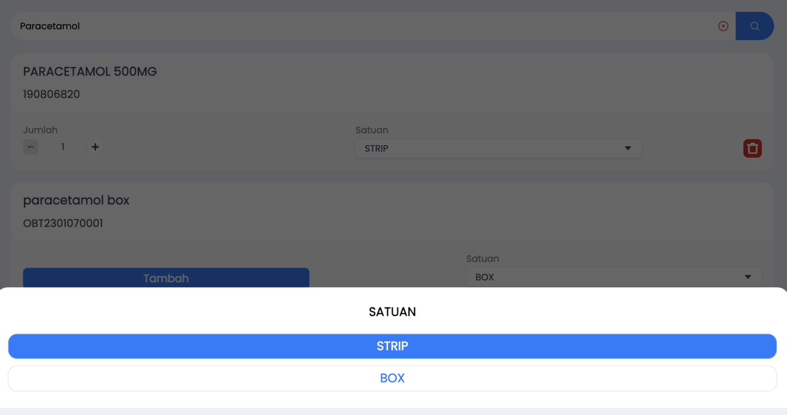The image size is (787, 415).
Task: Clear the search text with red X icon
Action: (x=723, y=26)
